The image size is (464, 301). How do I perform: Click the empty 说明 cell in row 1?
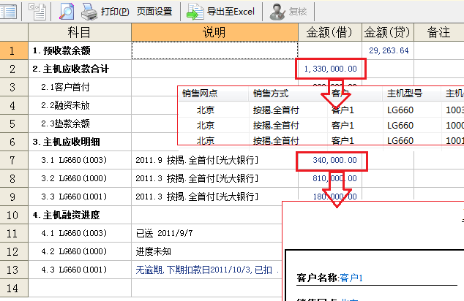click(x=214, y=50)
